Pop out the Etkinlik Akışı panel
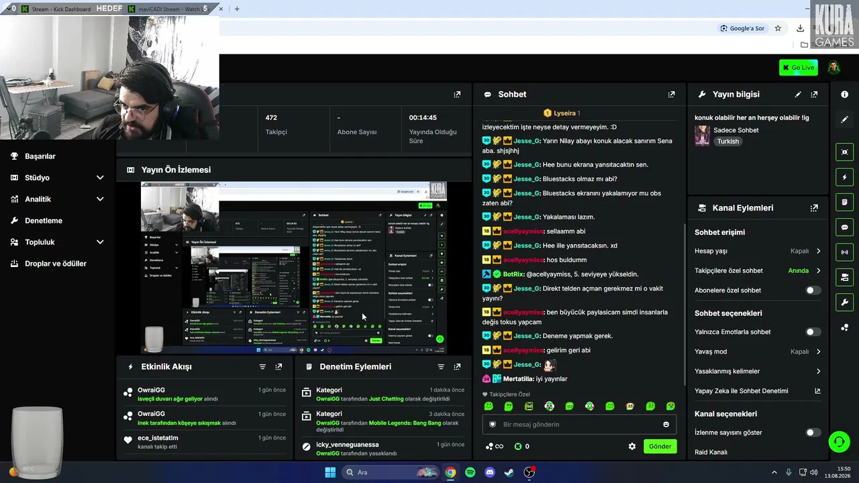This screenshot has height=483, width=859. point(279,367)
